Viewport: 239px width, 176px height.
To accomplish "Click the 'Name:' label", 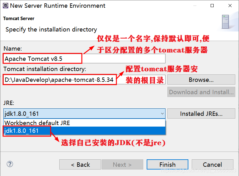I will tap(13, 48).
